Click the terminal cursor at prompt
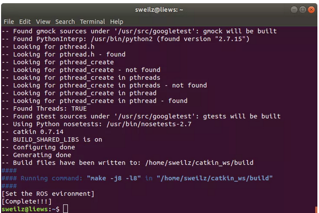This screenshot has height=213, width=319. pyautogui.click(x=65, y=209)
